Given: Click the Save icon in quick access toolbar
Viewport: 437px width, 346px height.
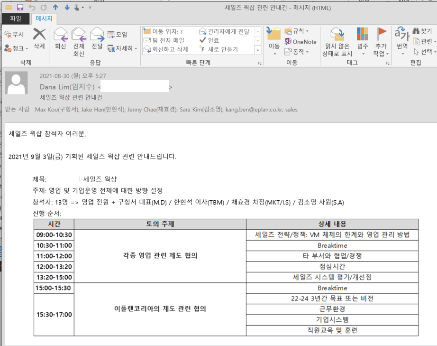Looking at the screenshot, I should (x=20, y=7).
